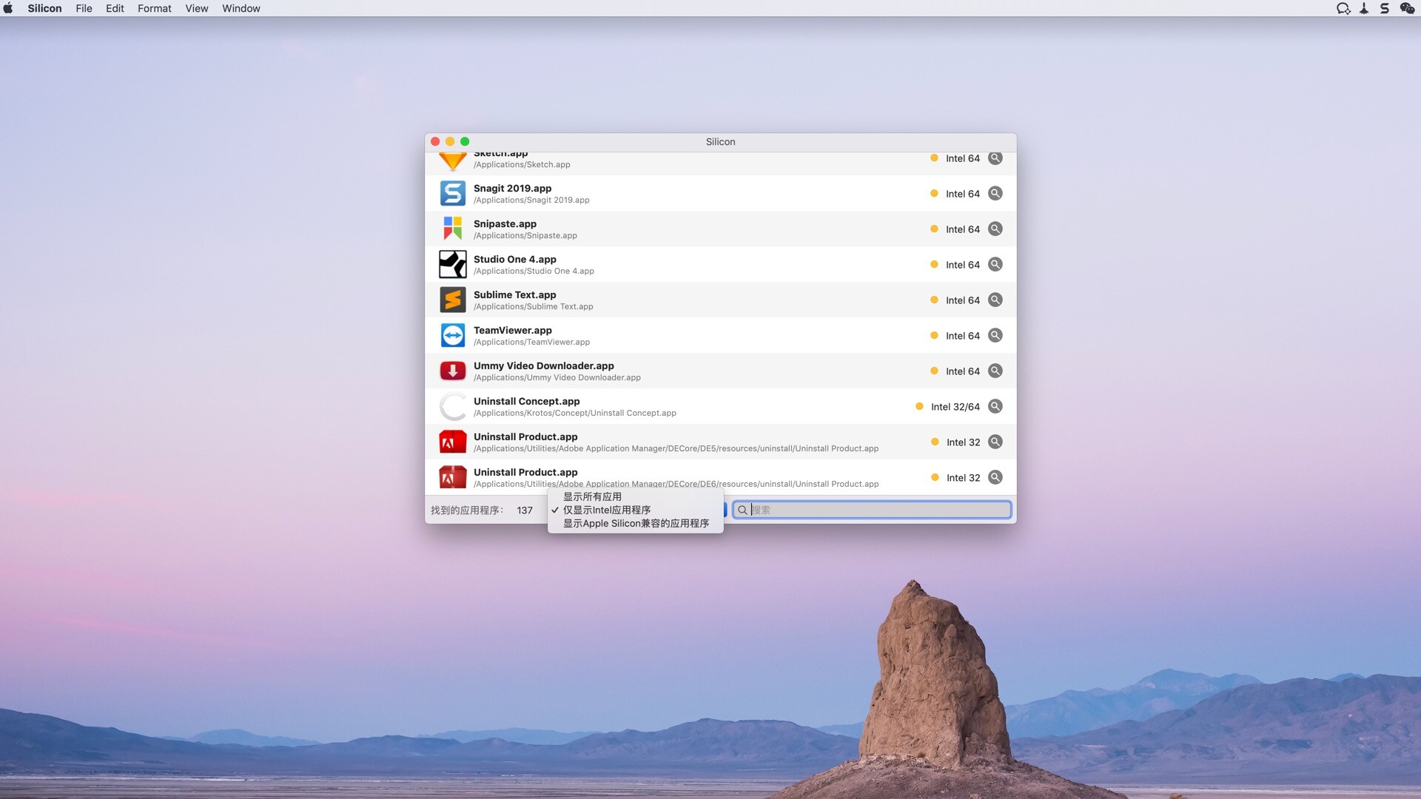Select the Ummy Video Downloader.app row name

tap(543, 365)
